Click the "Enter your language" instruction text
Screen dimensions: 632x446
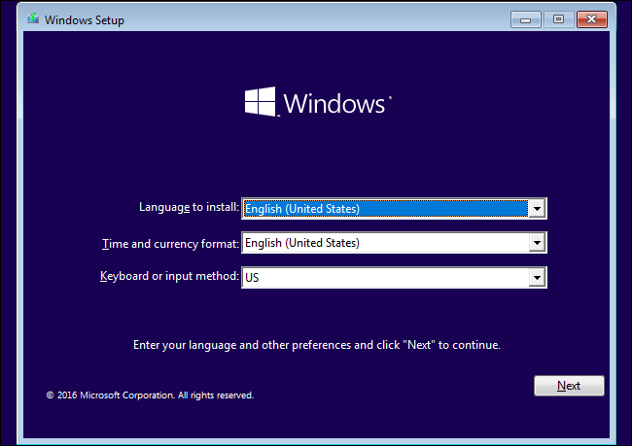(x=316, y=345)
